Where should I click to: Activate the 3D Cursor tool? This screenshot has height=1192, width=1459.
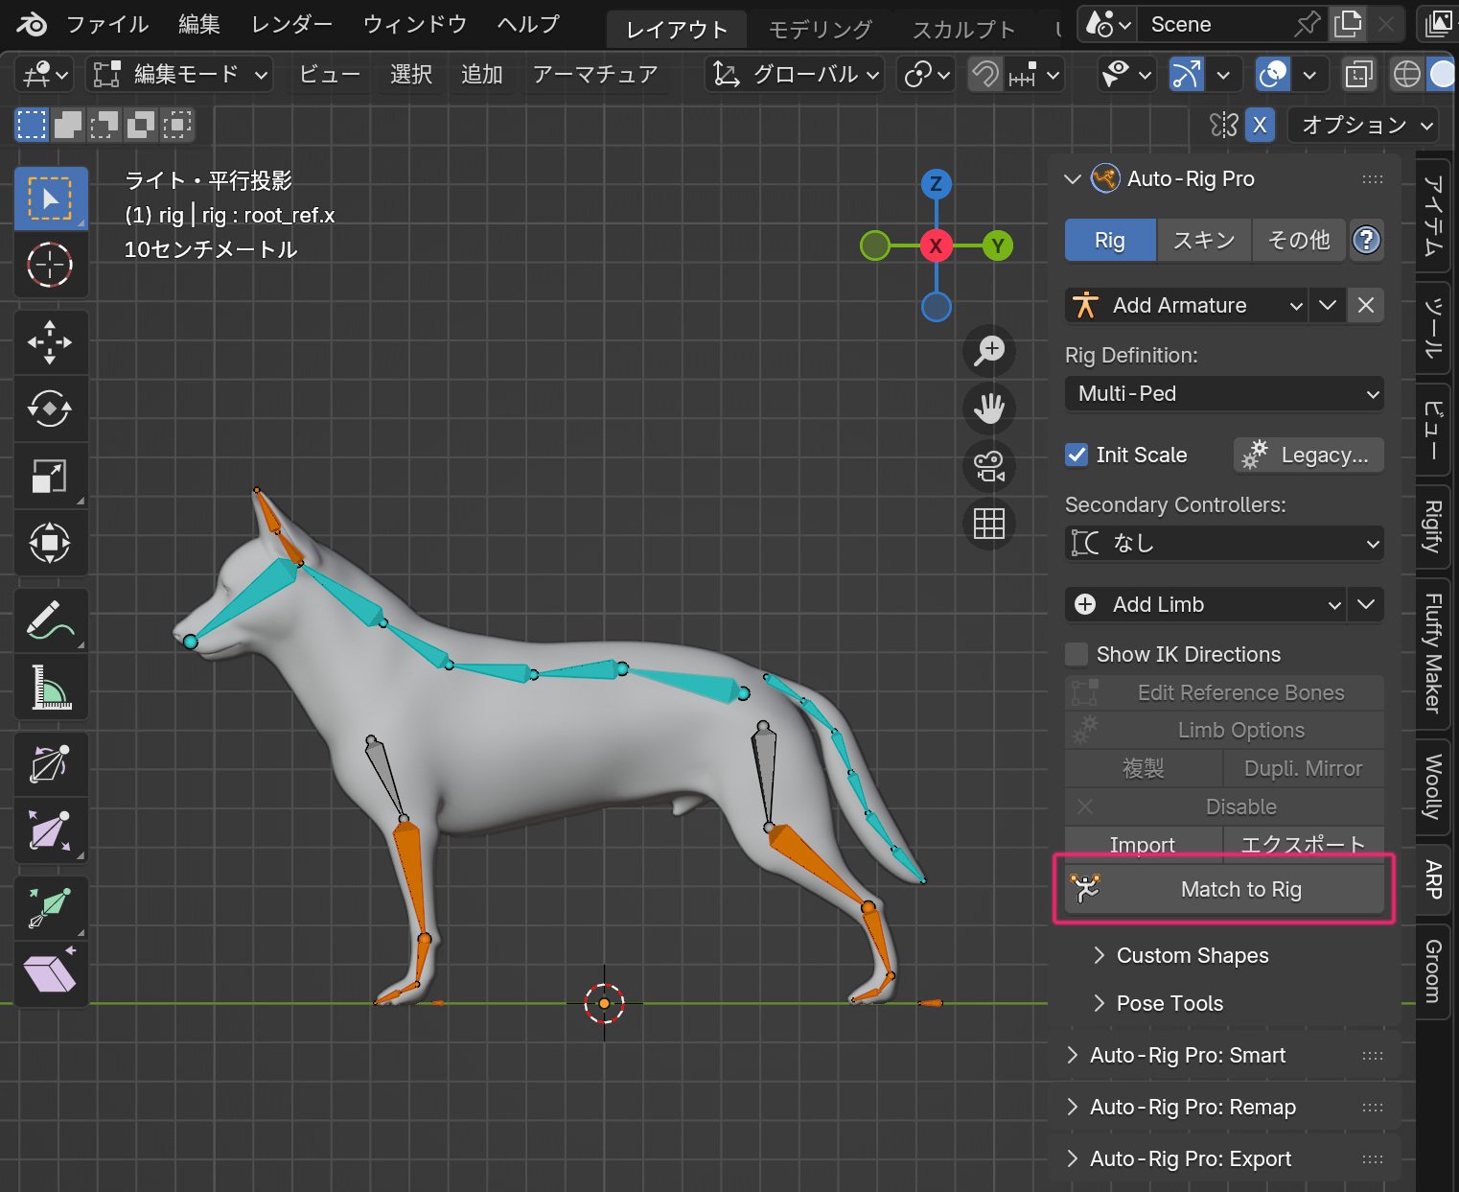(x=51, y=266)
